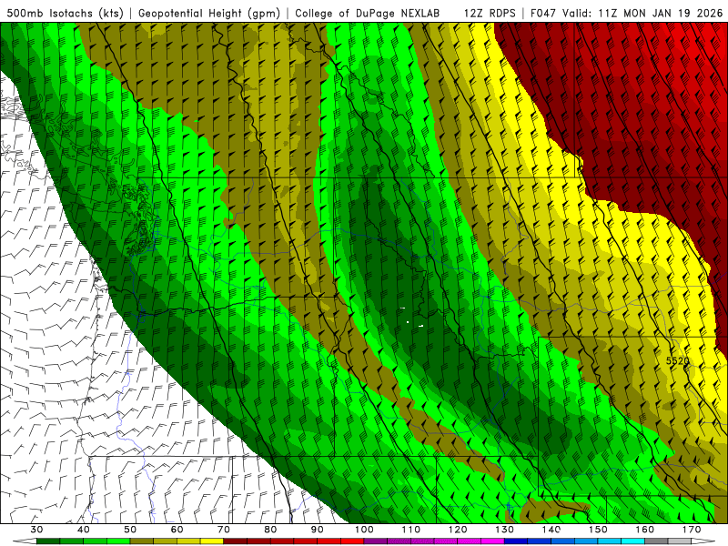Click the legend value 160
Image resolution: width=728 pixels, height=546 pixels.
[x=645, y=530]
